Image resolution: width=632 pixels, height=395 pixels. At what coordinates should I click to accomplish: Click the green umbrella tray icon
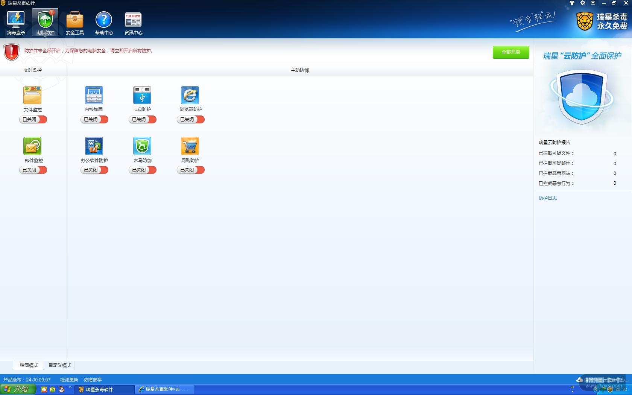(x=603, y=389)
